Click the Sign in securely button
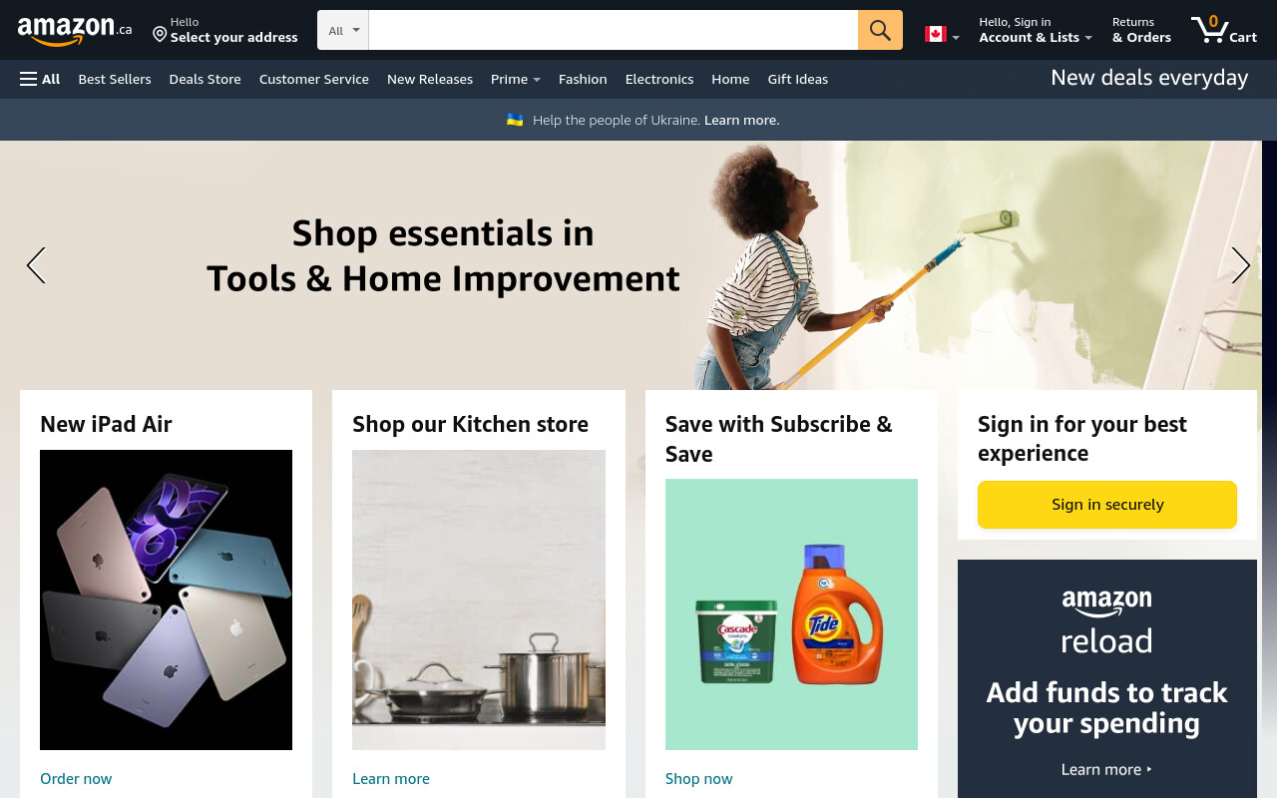1277x798 pixels. 1107,505
